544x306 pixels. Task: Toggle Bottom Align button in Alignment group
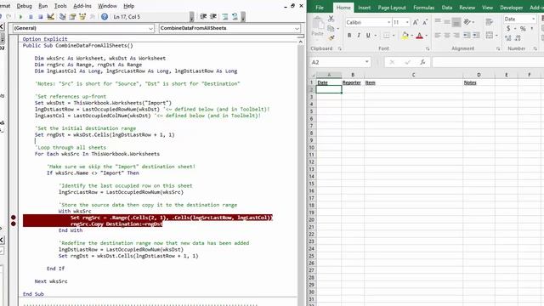(456, 22)
